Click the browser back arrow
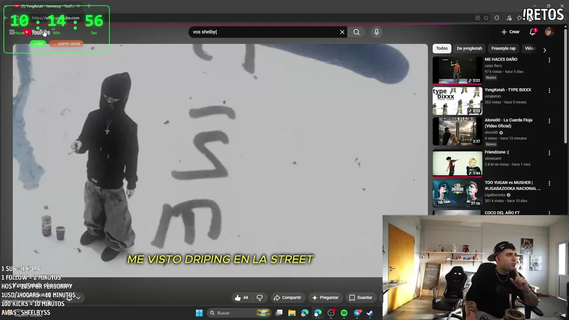 coord(6,18)
